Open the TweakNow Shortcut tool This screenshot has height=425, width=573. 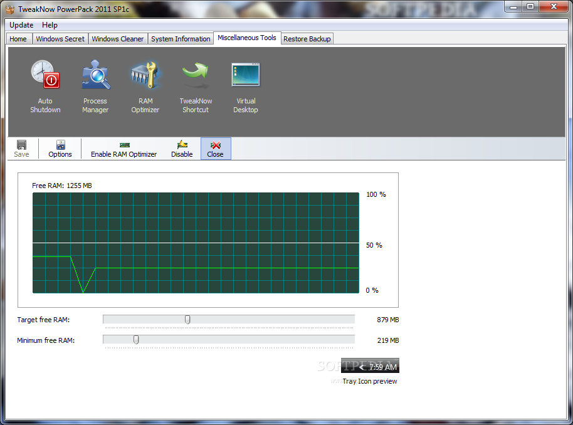196,87
